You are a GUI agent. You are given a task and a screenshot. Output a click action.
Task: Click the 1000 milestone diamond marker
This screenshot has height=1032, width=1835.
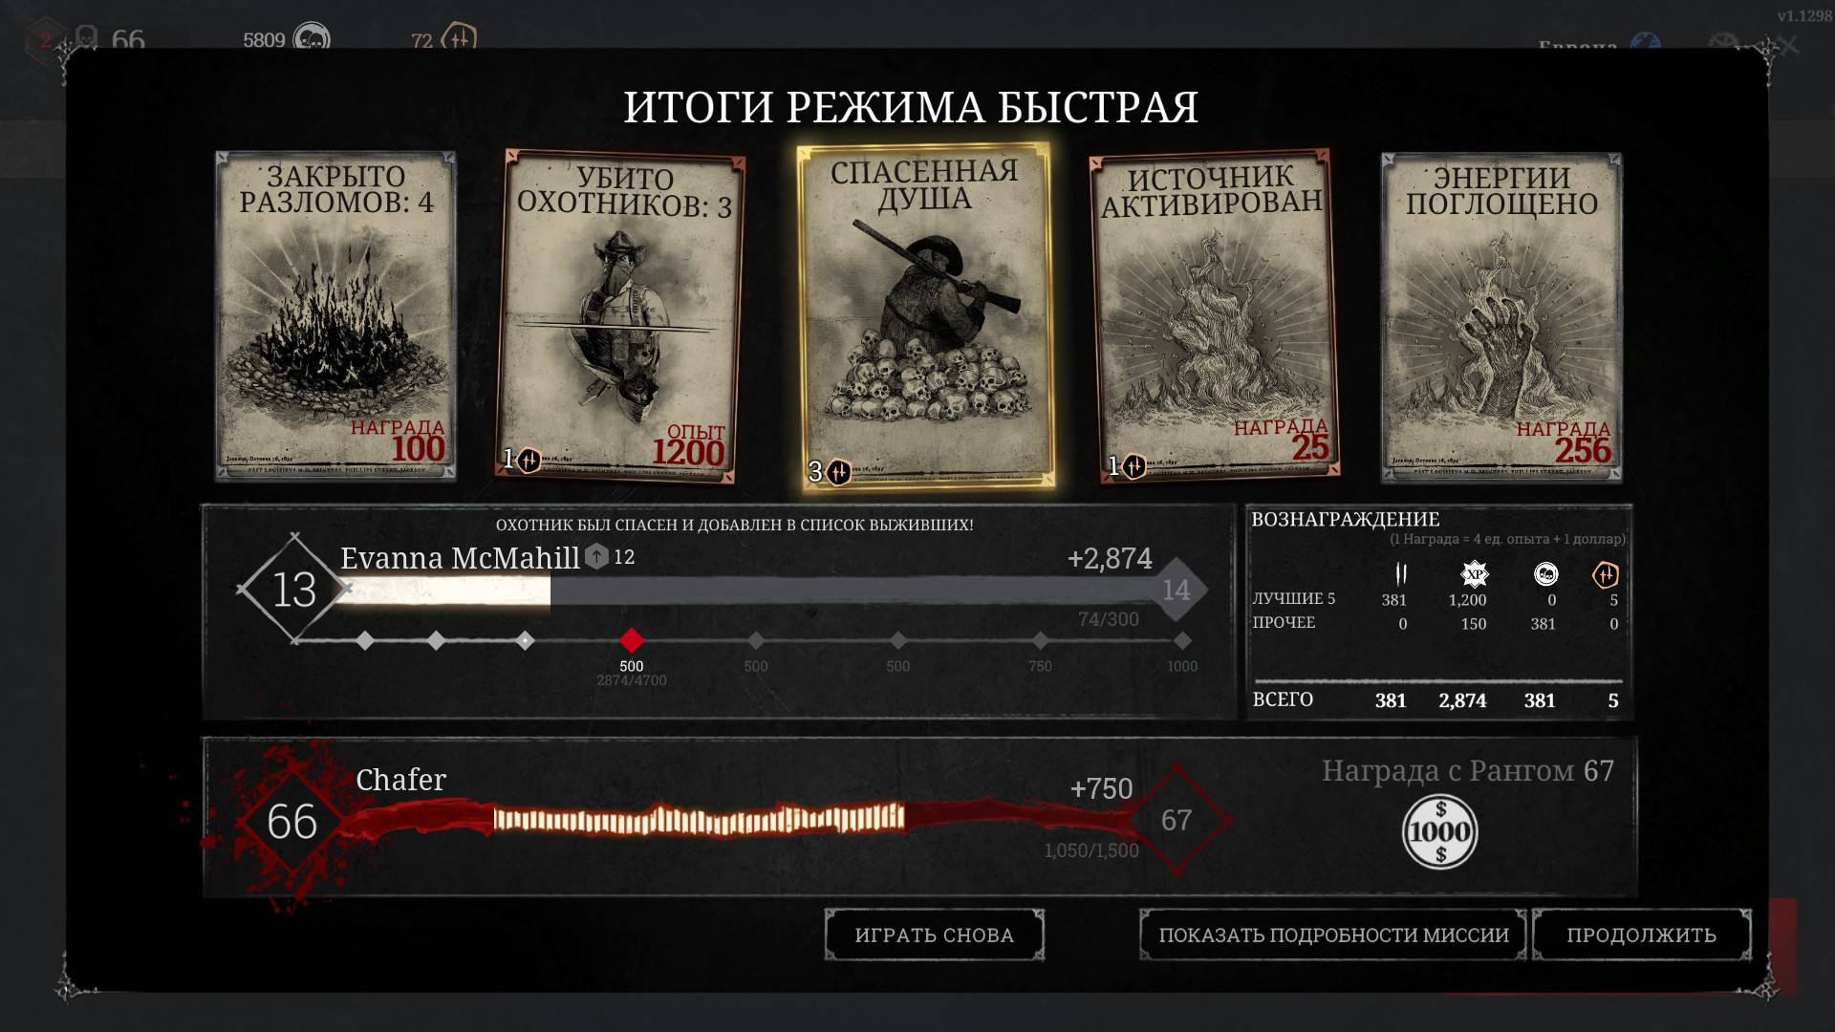tap(1182, 640)
